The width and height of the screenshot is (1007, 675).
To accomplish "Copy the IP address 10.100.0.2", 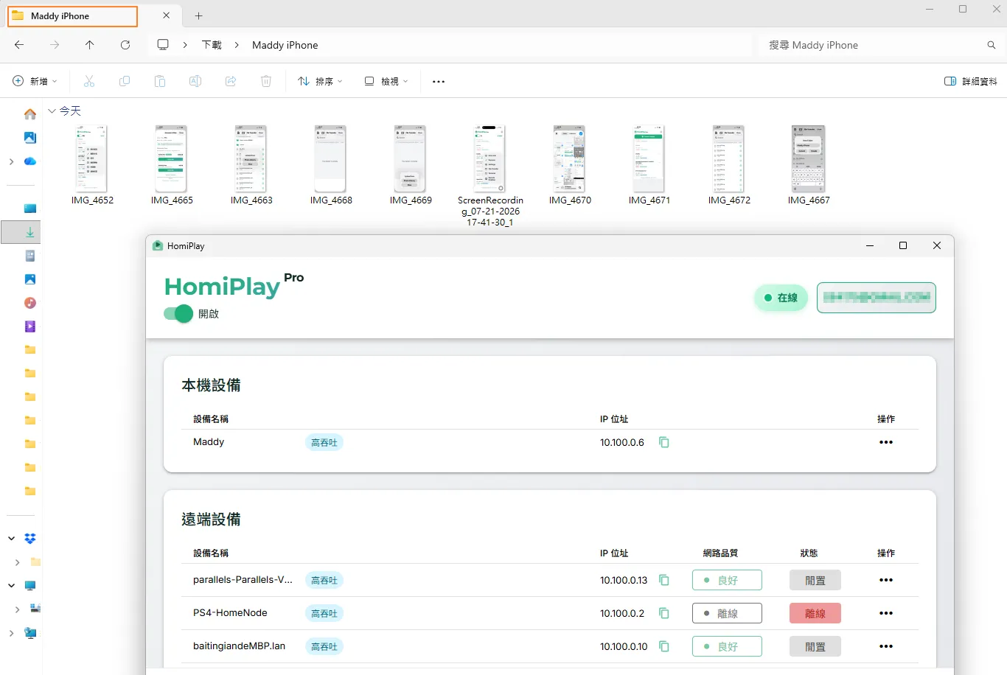I will click(x=663, y=613).
